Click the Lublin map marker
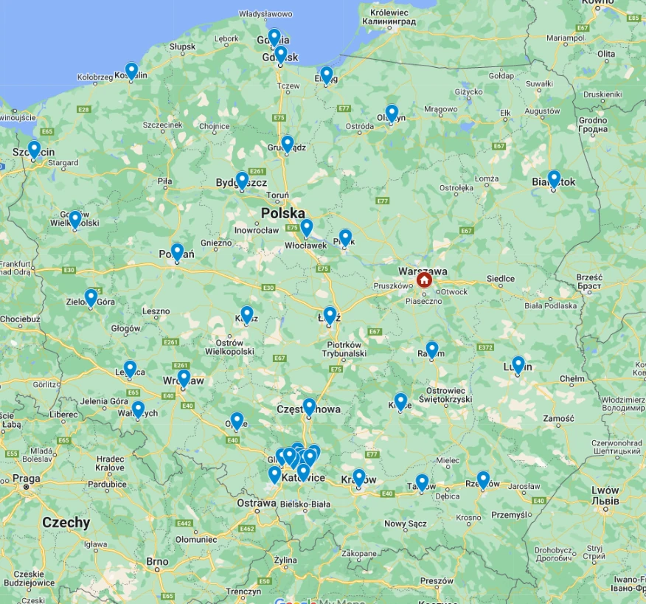Viewport: 646px width, 604px height. [x=518, y=364]
